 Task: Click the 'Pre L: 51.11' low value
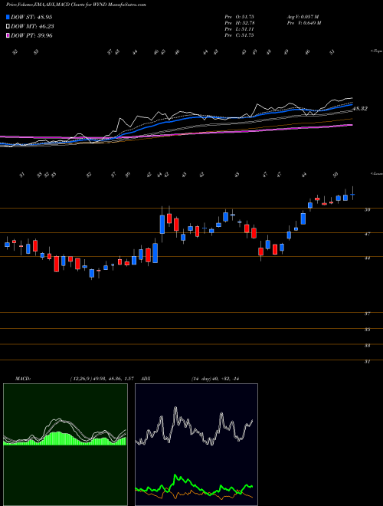pos(240,29)
